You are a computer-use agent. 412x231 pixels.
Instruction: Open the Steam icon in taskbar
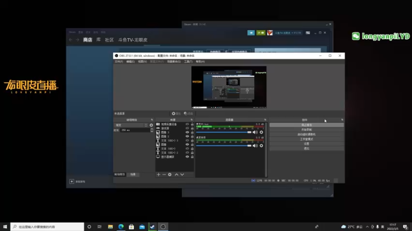pyautogui.click(x=152, y=226)
